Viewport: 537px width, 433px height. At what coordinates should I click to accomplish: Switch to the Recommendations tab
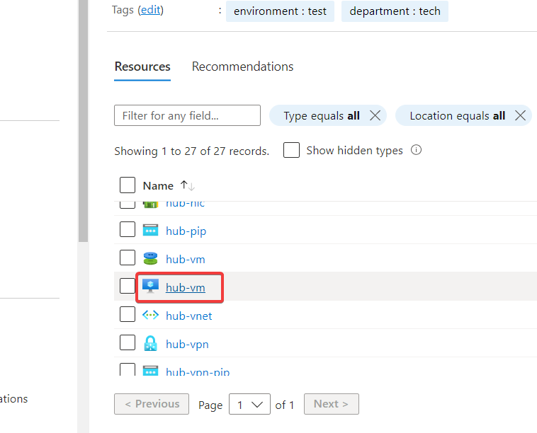pyautogui.click(x=242, y=67)
